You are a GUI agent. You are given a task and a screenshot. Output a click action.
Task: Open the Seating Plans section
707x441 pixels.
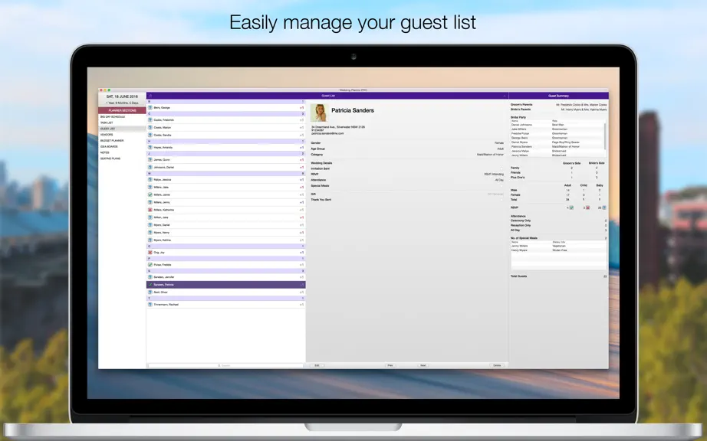click(110, 158)
